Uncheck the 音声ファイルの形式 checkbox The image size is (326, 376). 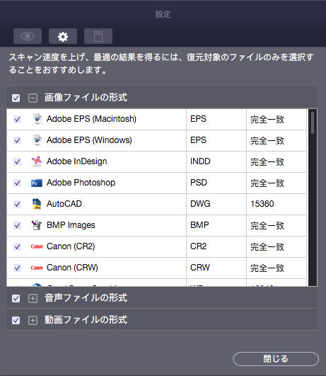[16, 298]
